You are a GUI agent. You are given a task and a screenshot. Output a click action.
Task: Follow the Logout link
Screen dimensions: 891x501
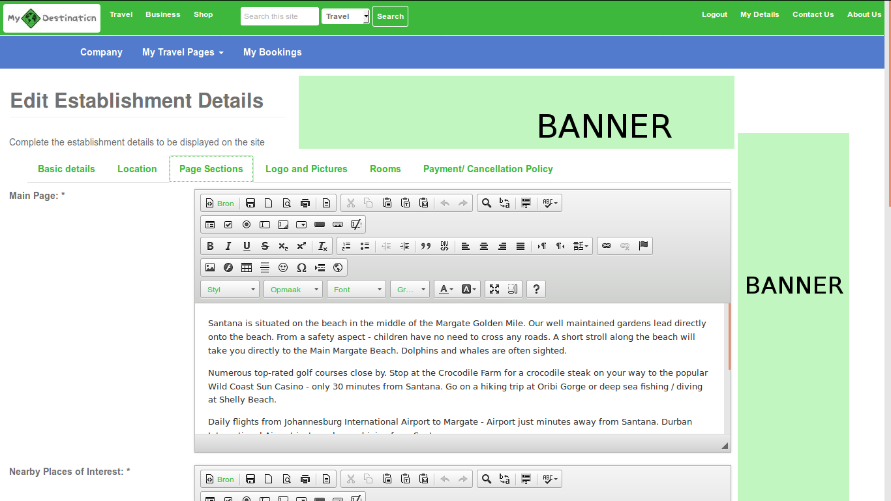coord(714,14)
